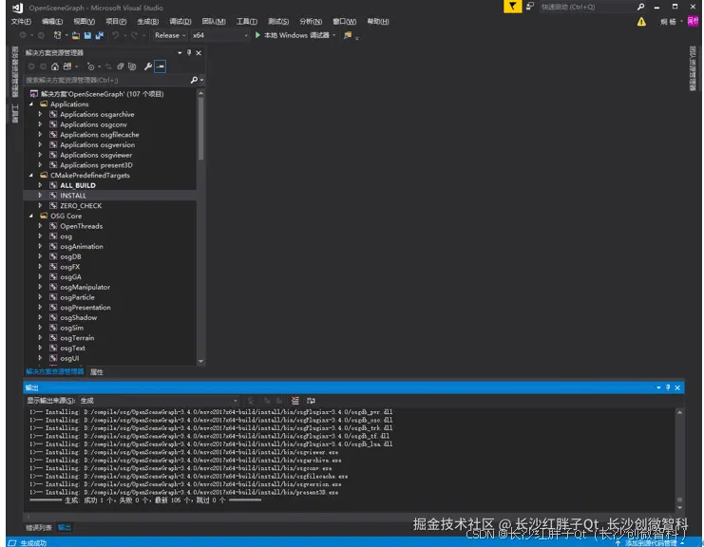The width and height of the screenshot is (704, 547).
Task: Select the Applications present3D project
Action: pos(96,165)
